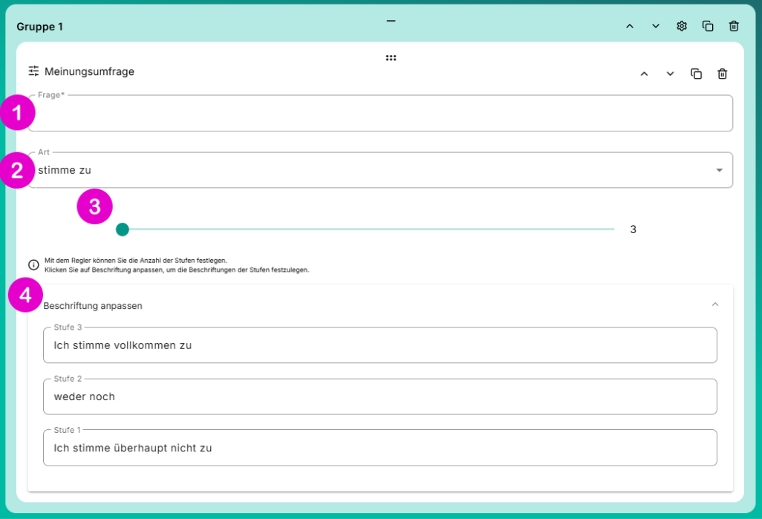The height and width of the screenshot is (519, 762).
Task: Click the middle of the Stufen slider track
Action: (x=368, y=229)
